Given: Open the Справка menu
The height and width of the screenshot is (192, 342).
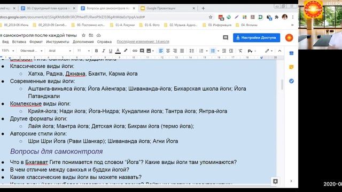Looking at the screenshot, I should 104,42.
